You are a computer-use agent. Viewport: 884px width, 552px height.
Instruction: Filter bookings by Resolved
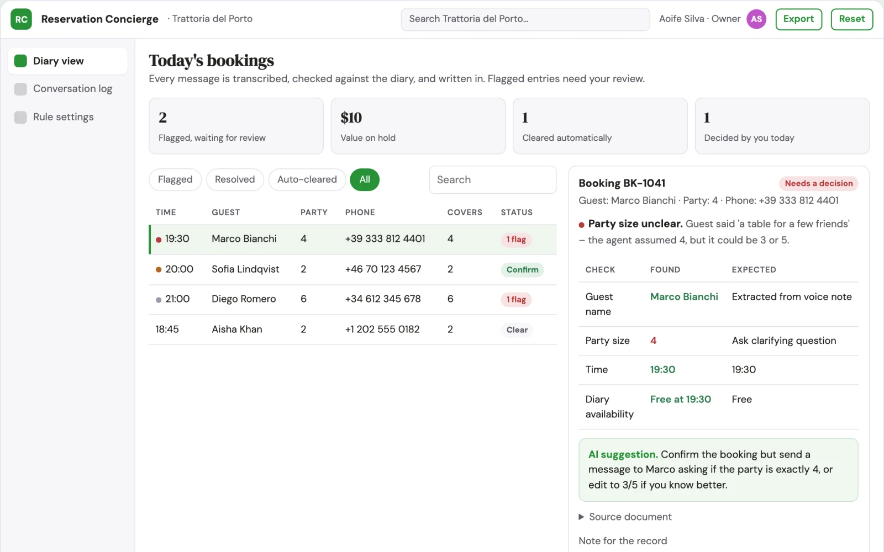[x=235, y=180]
